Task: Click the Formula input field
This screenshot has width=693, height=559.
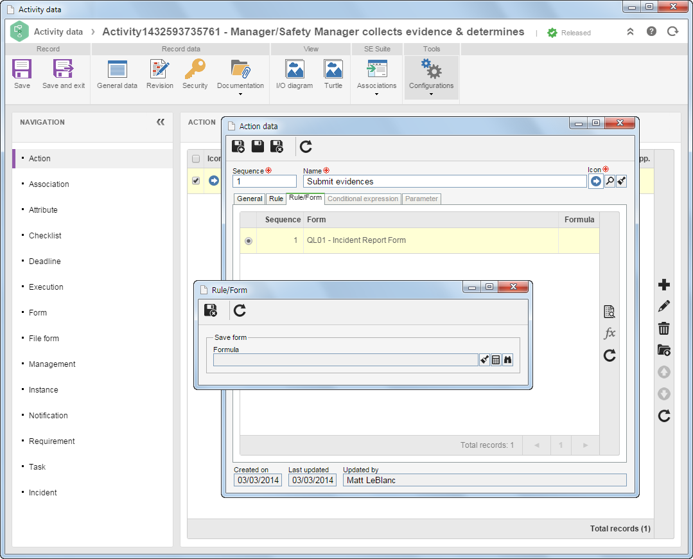Action: [346, 360]
